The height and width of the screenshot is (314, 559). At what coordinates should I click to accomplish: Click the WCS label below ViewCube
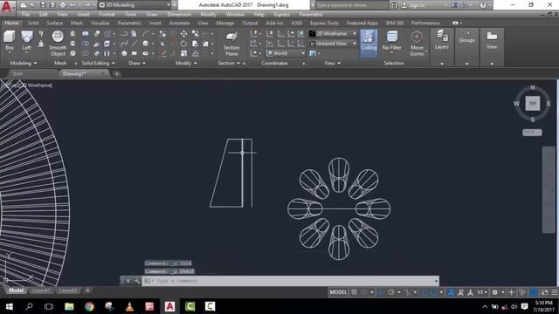532,132
